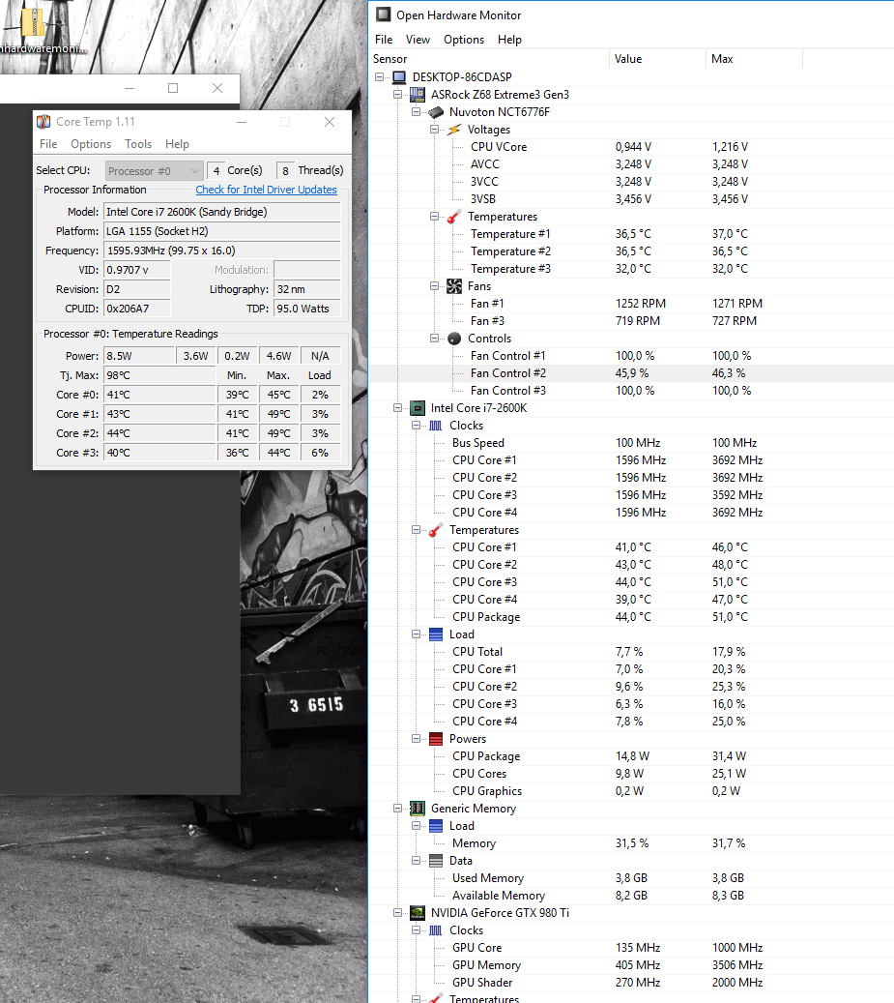Screen dimensions: 894x1003
Task: Open the Select CPU Processor #0 dropdown
Action: click(x=154, y=171)
